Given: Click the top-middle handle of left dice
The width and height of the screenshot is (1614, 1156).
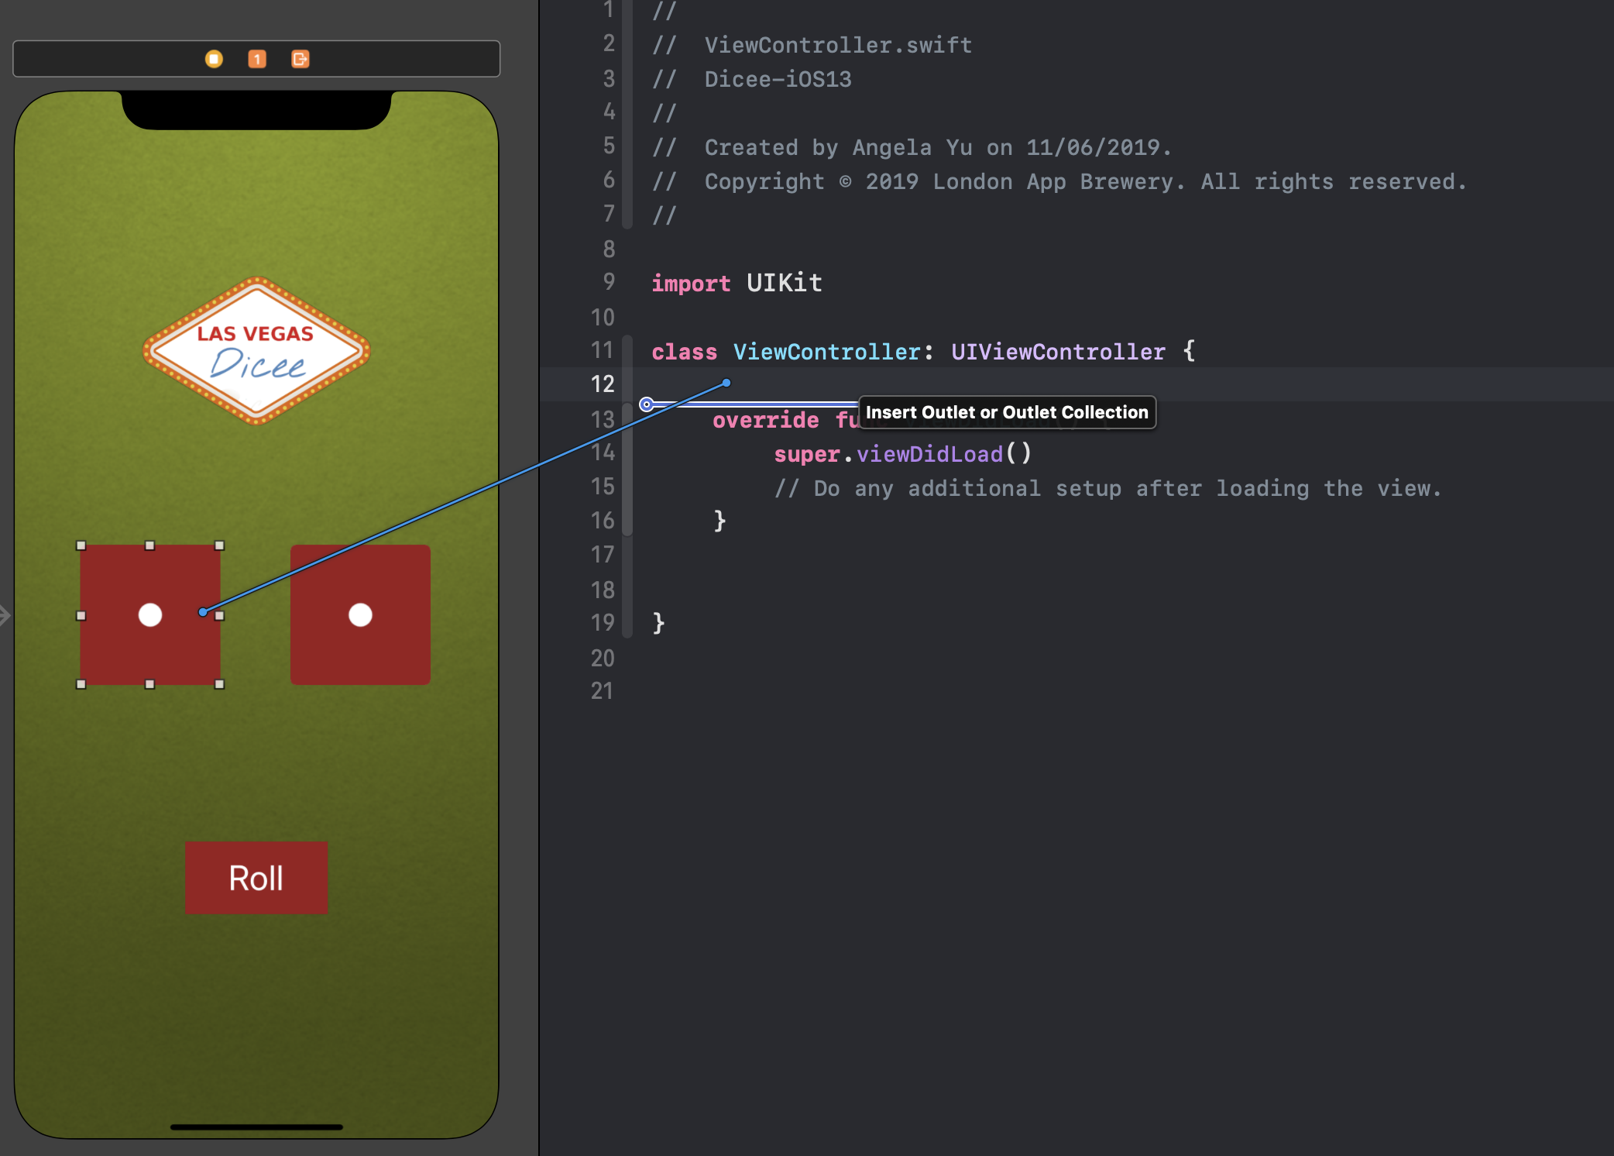Looking at the screenshot, I should click(150, 545).
